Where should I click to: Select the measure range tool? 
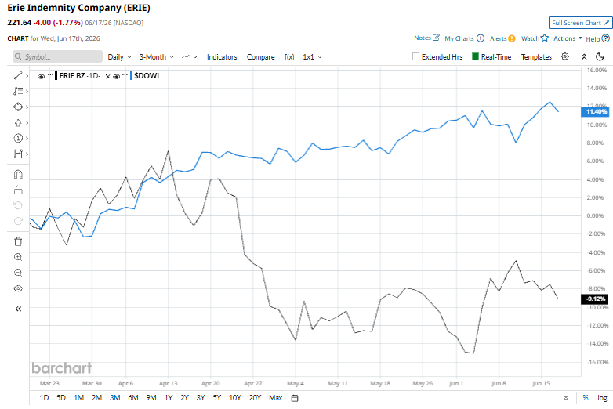click(18, 154)
